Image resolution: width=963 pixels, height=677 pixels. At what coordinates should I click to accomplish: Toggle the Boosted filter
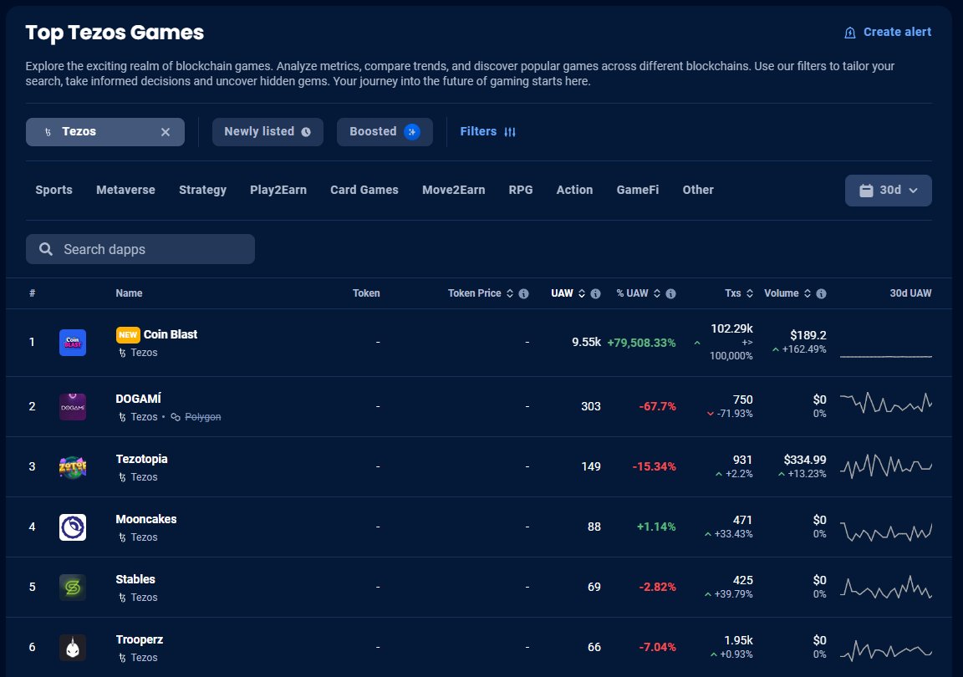point(385,131)
